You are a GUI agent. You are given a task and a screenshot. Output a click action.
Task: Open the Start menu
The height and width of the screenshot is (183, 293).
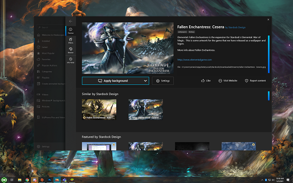tap(4, 180)
